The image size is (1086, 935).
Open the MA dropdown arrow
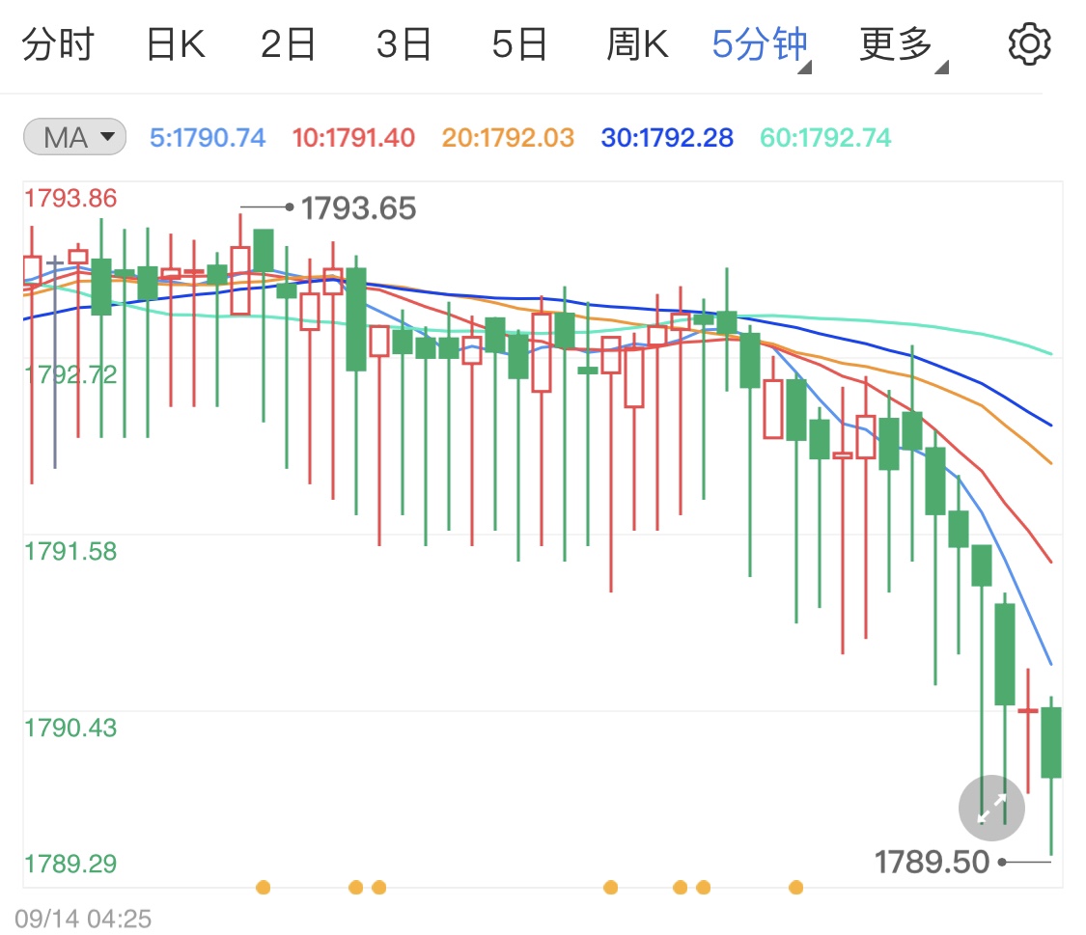pos(109,137)
